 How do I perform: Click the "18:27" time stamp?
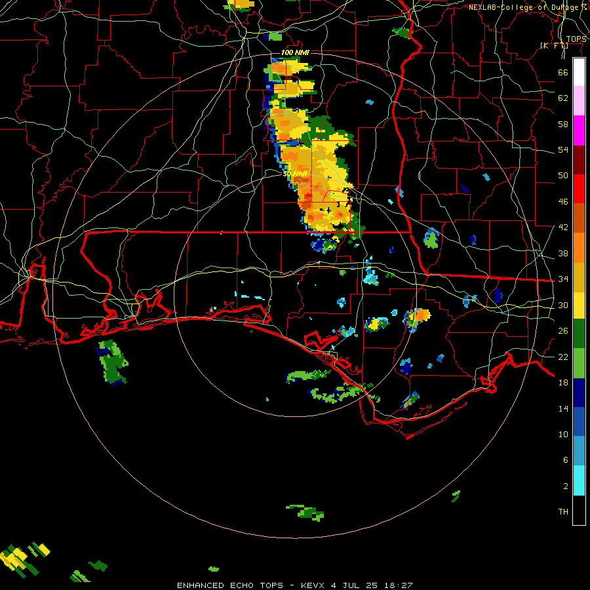(399, 585)
